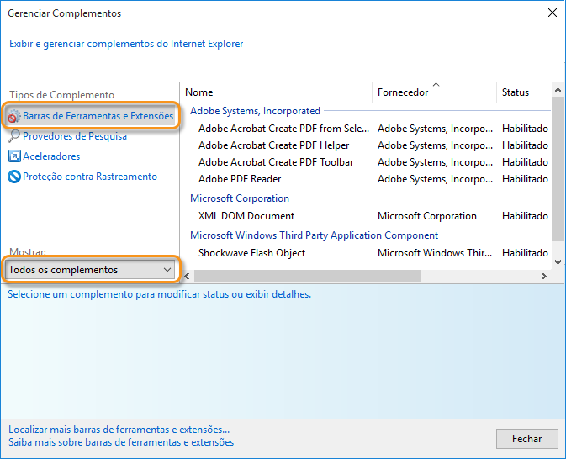The height and width of the screenshot is (459, 566).
Task: Click the Barras de Ferramentas e Extensões gear icon
Action: click(14, 116)
